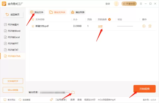Click the 新建文档.pdf file name

click(x=42, y=26)
